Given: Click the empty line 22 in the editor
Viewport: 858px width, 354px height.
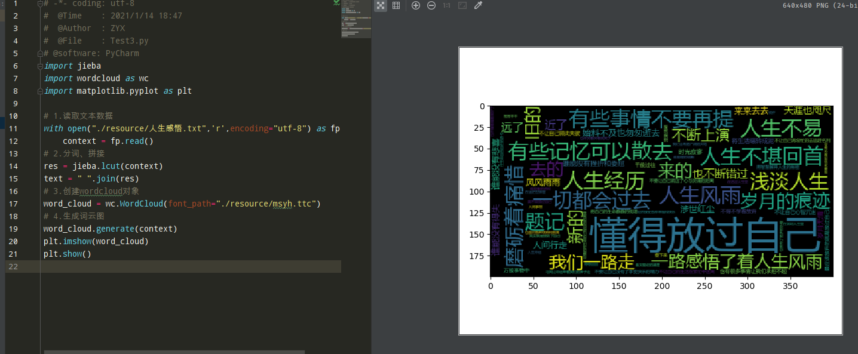Looking at the screenshot, I should (x=191, y=266).
